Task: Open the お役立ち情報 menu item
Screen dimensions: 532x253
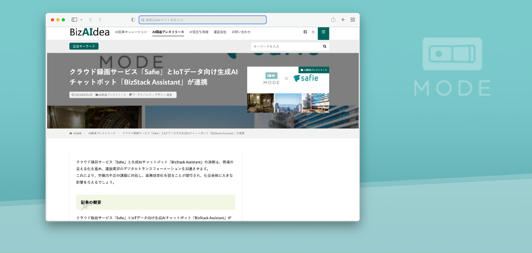Action: (x=199, y=32)
